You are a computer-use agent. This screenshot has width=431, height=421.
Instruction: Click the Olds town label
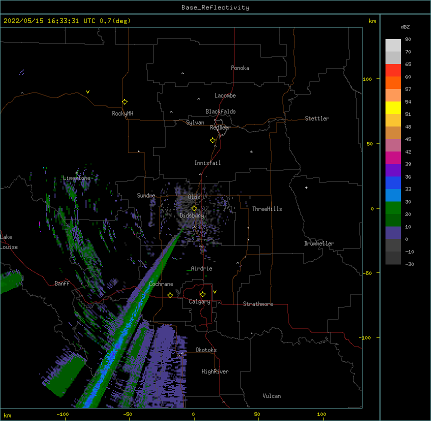[194, 197]
